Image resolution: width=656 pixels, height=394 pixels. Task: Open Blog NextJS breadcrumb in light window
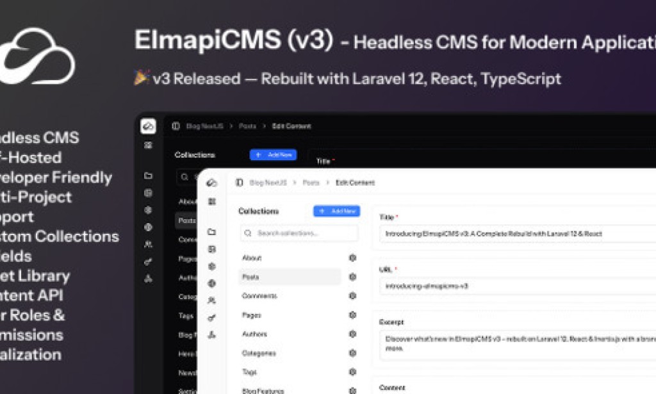[x=268, y=183]
